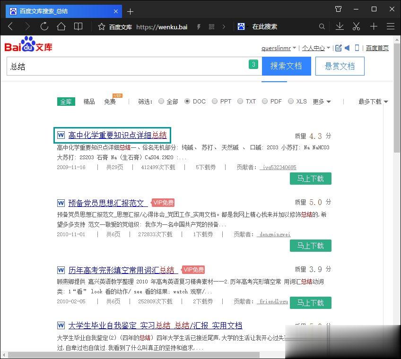The height and width of the screenshot is (359, 401).
Task: Click 马上下载 for 历年高考完形填空
Action: (311, 303)
